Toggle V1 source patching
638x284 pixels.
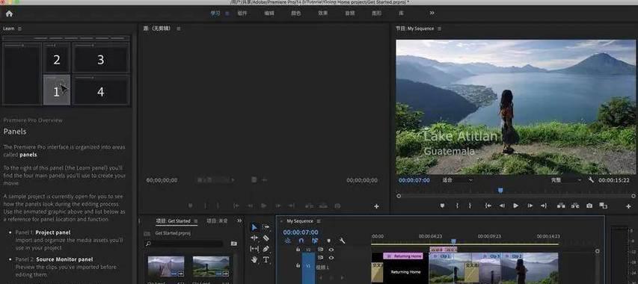(x=308, y=266)
